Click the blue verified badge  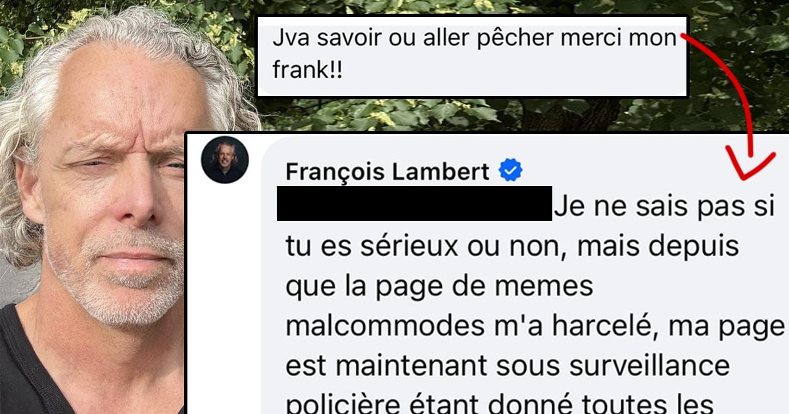point(510,172)
